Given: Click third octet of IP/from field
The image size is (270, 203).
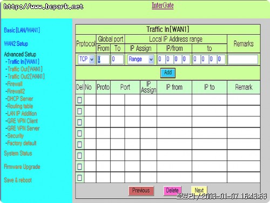Looking at the screenshot, I should click(x=178, y=59).
